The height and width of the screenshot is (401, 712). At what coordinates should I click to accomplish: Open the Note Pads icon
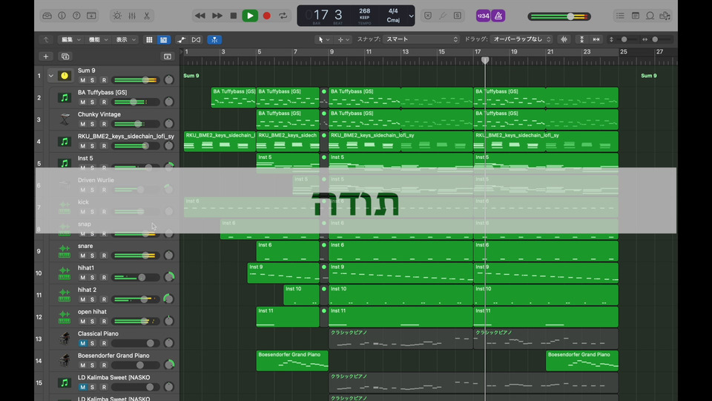[636, 16]
